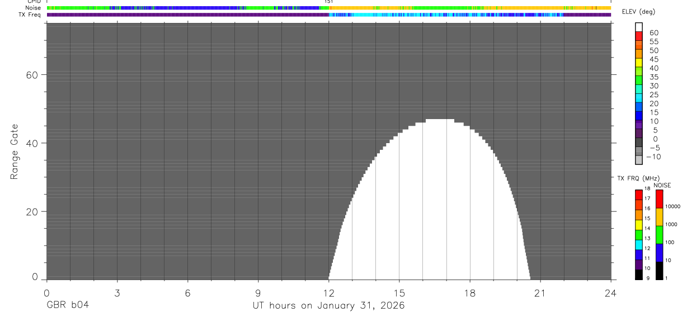687x317 pixels.
Task: Click the x-axis tick label '21'
Action: coord(540,294)
